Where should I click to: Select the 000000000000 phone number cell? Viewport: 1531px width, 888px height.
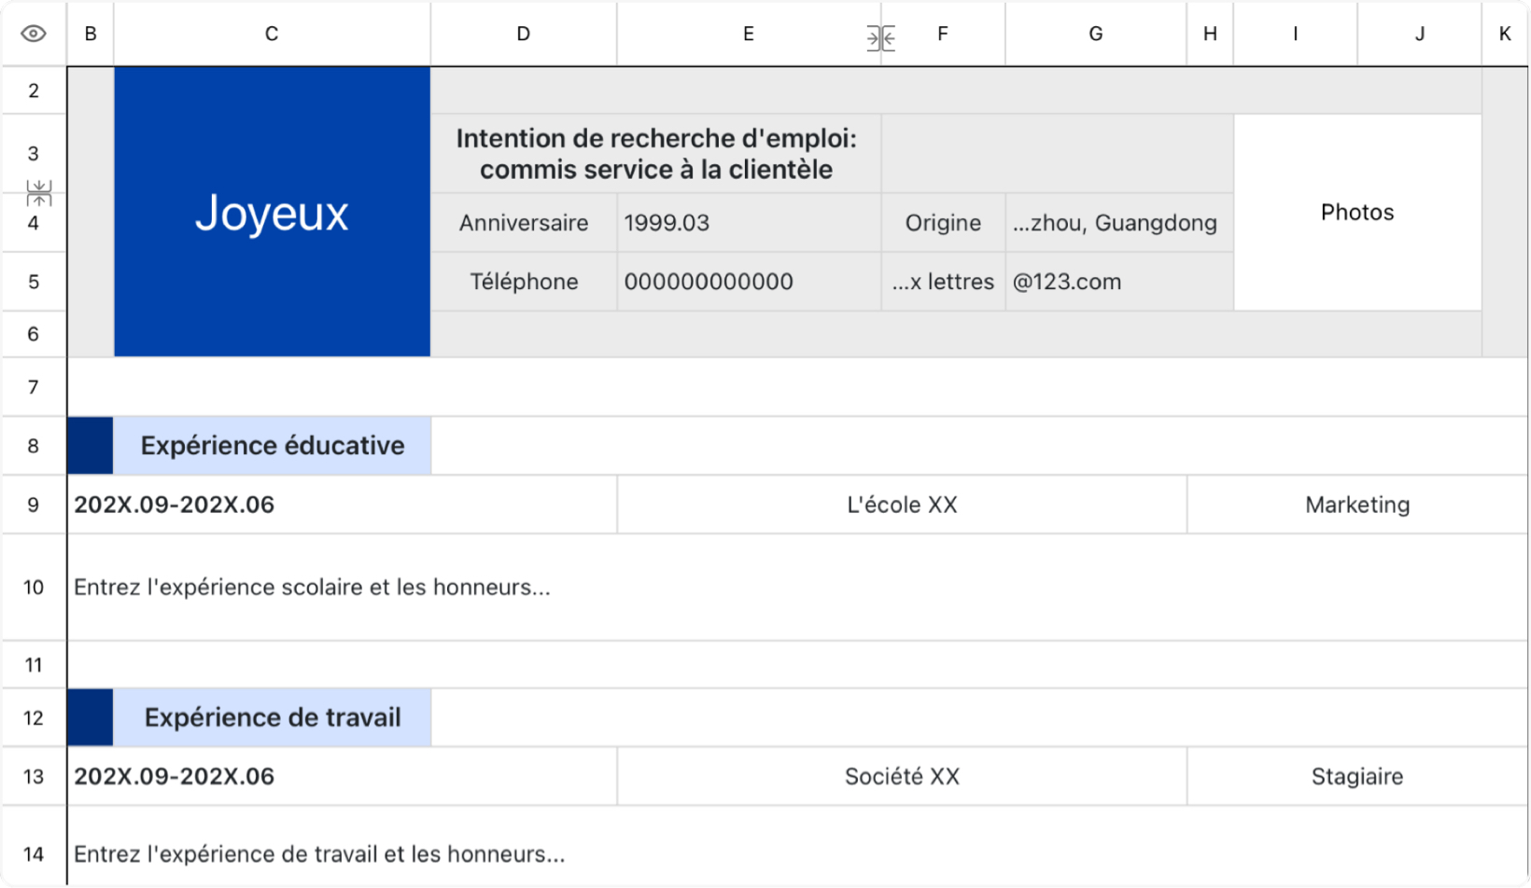click(749, 282)
